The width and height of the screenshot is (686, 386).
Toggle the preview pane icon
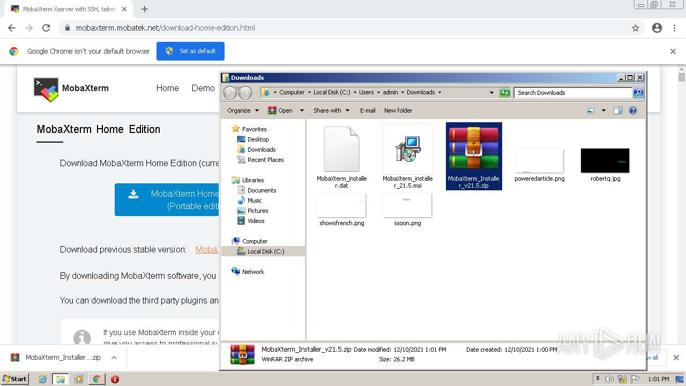[618, 110]
